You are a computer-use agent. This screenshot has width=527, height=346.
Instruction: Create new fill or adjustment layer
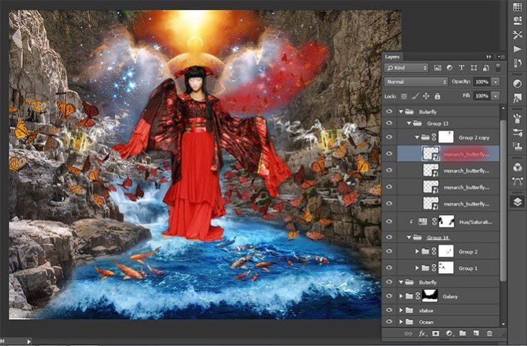coord(449,333)
